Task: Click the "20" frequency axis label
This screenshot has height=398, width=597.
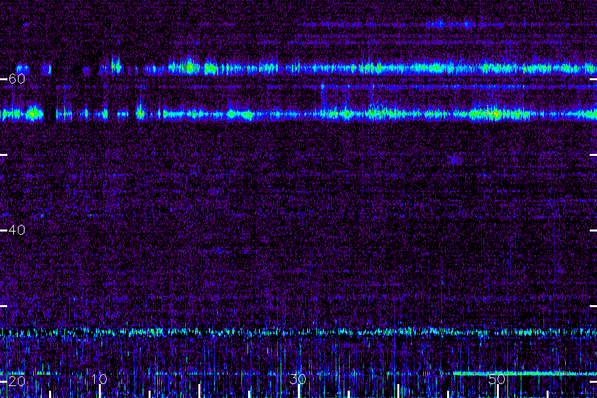Action: tap(17, 381)
